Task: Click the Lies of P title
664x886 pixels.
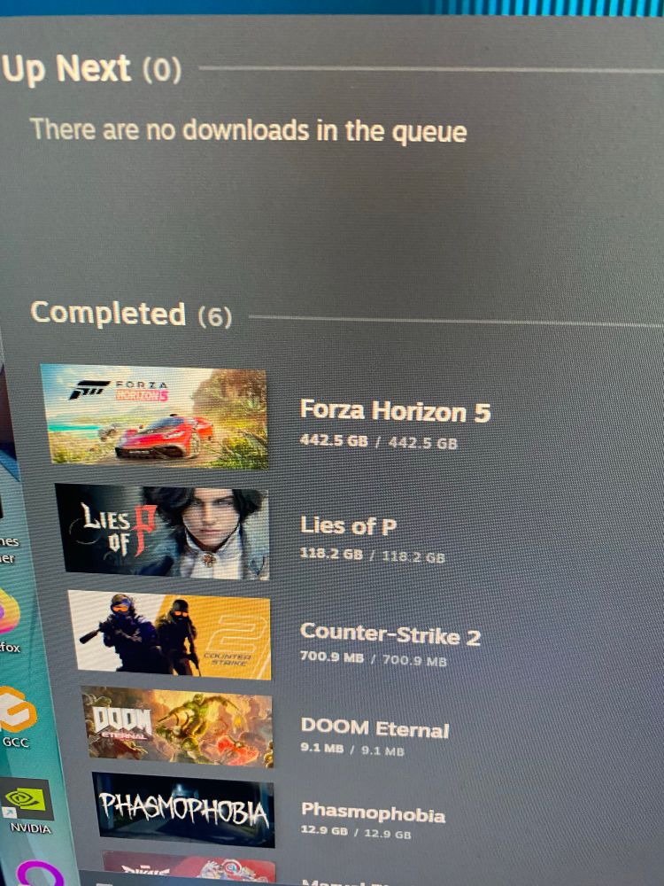Action: click(x=348, y=526)
